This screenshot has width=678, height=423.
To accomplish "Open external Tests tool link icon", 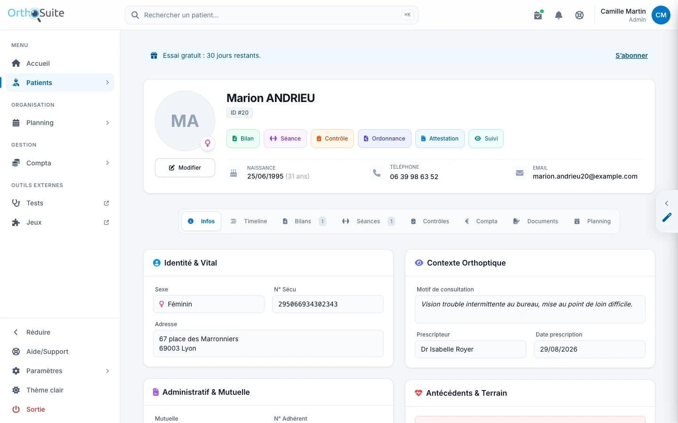I will pos(106,203).
